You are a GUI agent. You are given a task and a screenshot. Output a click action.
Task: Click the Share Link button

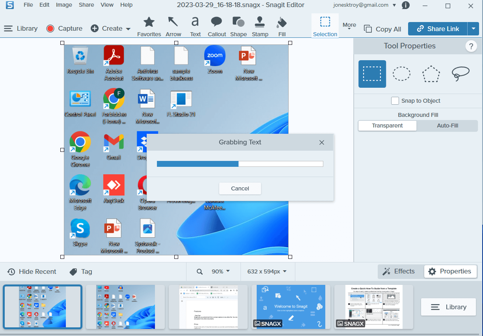coord(438,29)
